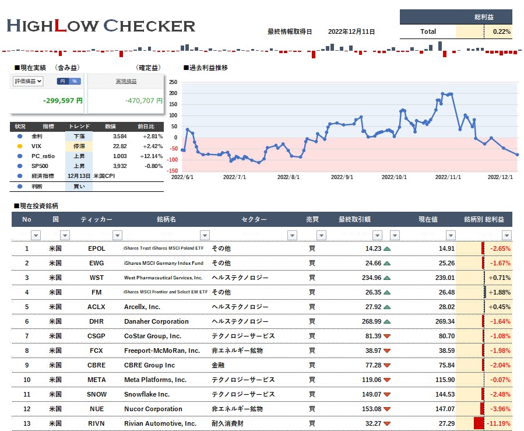Screen dimensions: 524x431
Task: Click the red profit bar for RIVN
Action: point(479,423)
